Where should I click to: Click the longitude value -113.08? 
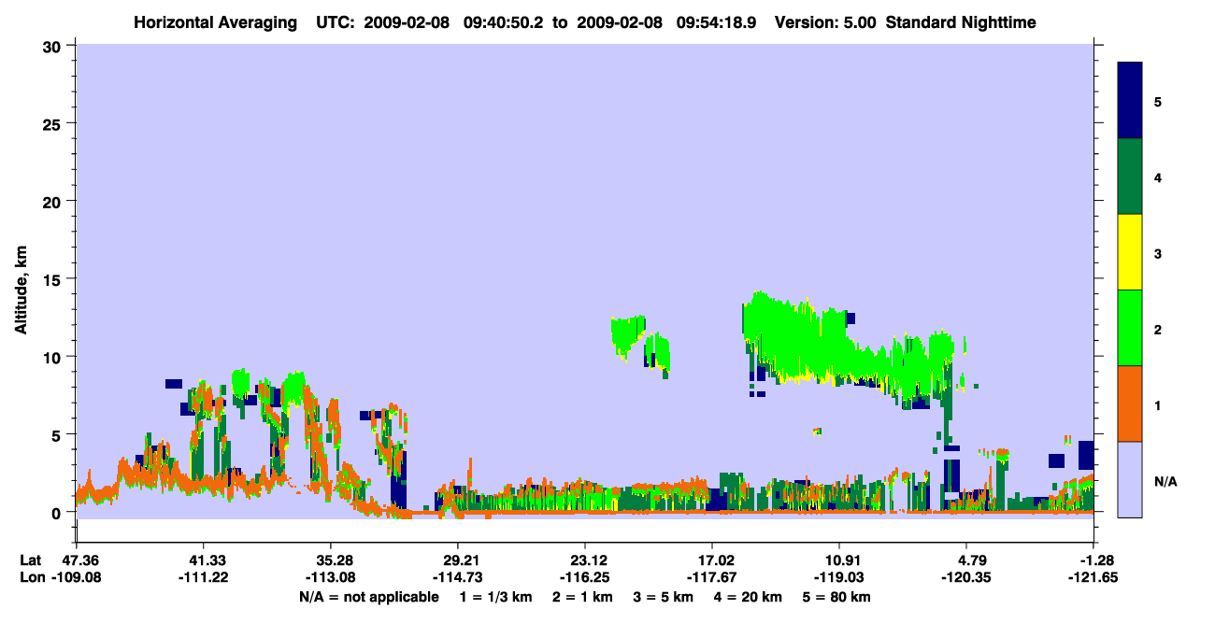[x=330, y=577]
